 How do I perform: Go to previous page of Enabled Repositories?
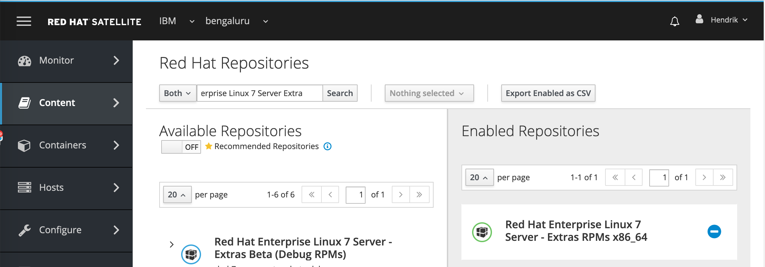click(x=634, y=178)
